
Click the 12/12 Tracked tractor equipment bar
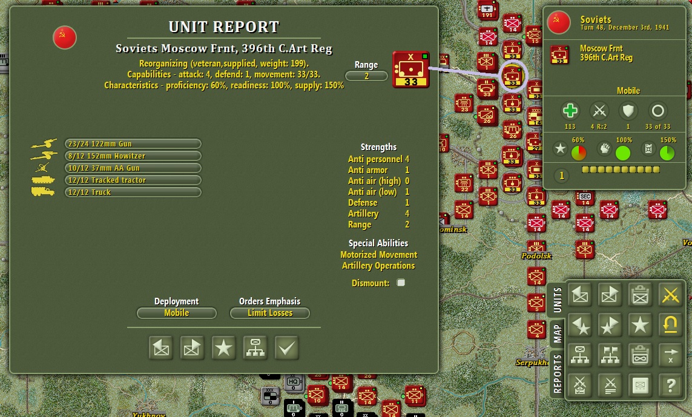[x=133, y=180]
